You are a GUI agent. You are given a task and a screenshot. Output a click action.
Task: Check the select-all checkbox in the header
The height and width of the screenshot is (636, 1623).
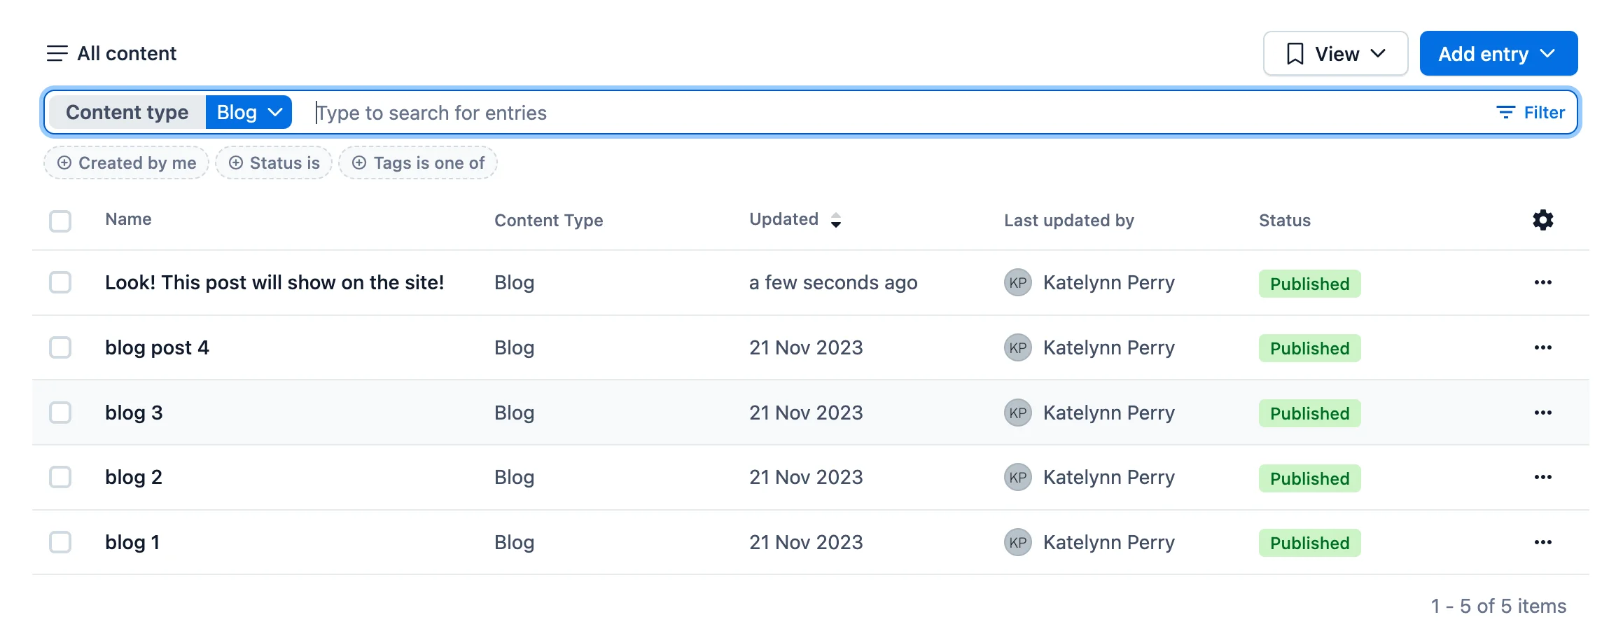point(60,221)
